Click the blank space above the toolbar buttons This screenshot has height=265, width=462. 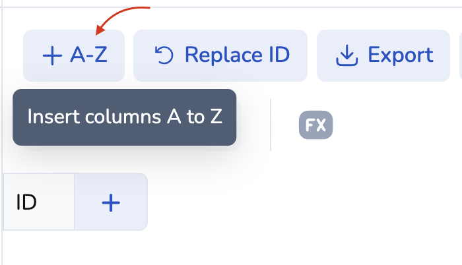[297, 18]
